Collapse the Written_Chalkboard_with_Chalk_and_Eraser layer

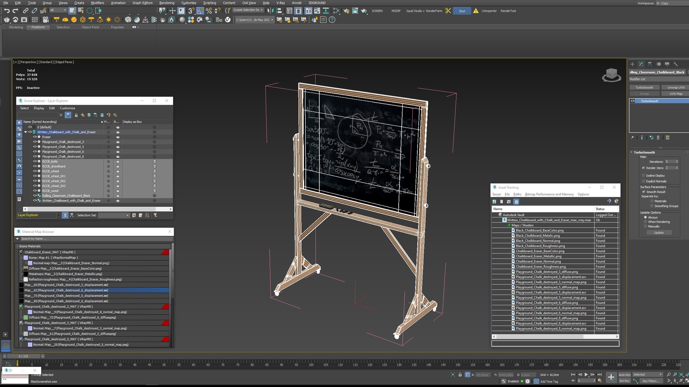point(25,132)
